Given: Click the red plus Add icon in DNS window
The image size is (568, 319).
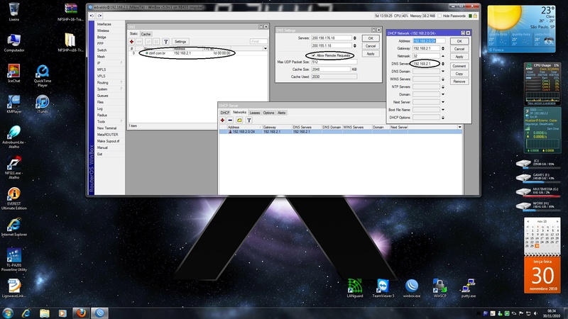Looking at the screenshot, I should 132,42.
